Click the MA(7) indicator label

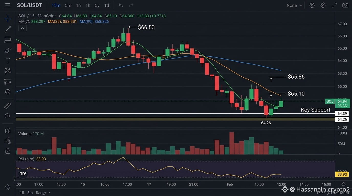coord(32,21)
